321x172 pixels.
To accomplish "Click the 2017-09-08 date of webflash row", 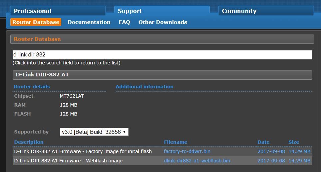I will [x=271, y=161].
